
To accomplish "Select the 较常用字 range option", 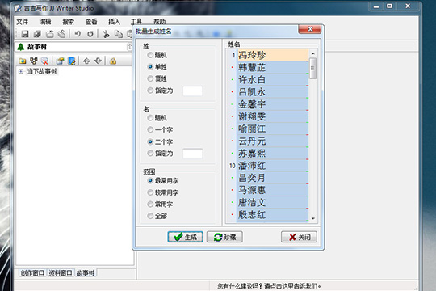I will tap(163, 192).
